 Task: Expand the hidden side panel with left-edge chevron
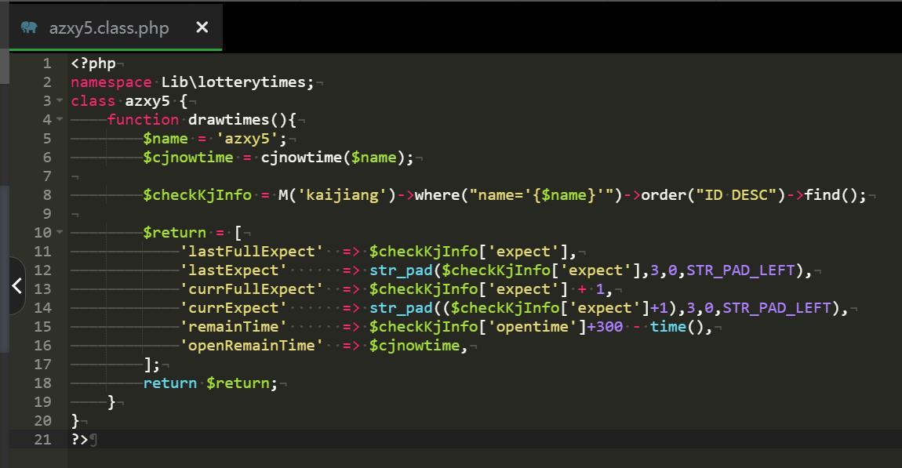coord(16,286)
